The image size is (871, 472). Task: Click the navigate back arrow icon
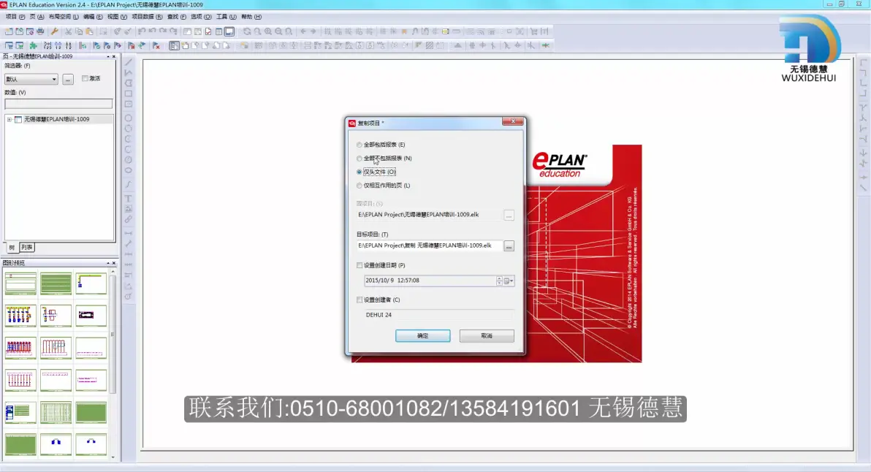click(x=303, y=31)
